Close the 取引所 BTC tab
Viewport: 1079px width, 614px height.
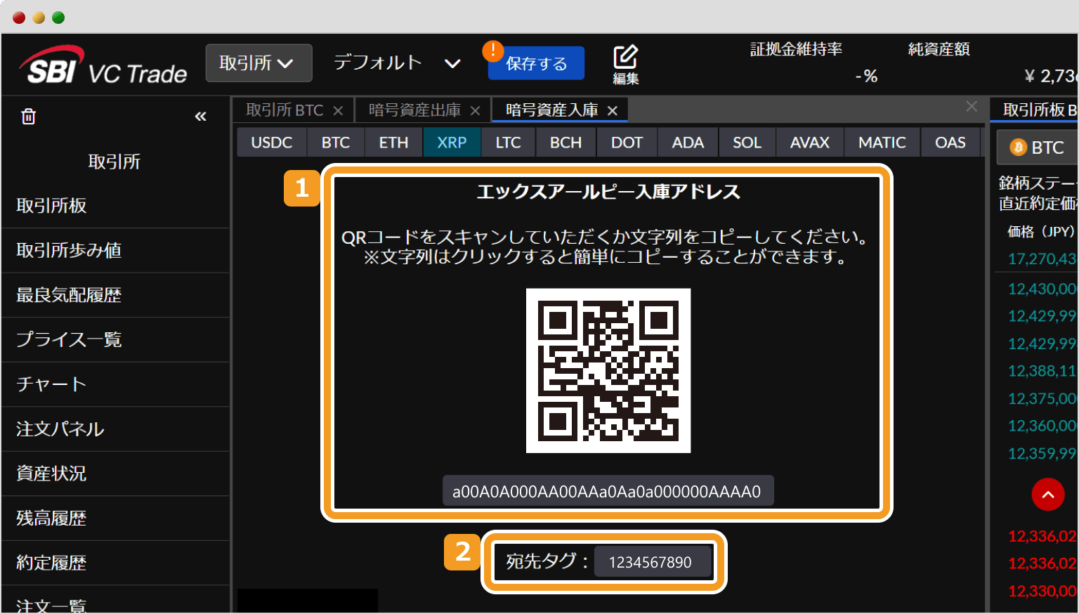point(338,111)
